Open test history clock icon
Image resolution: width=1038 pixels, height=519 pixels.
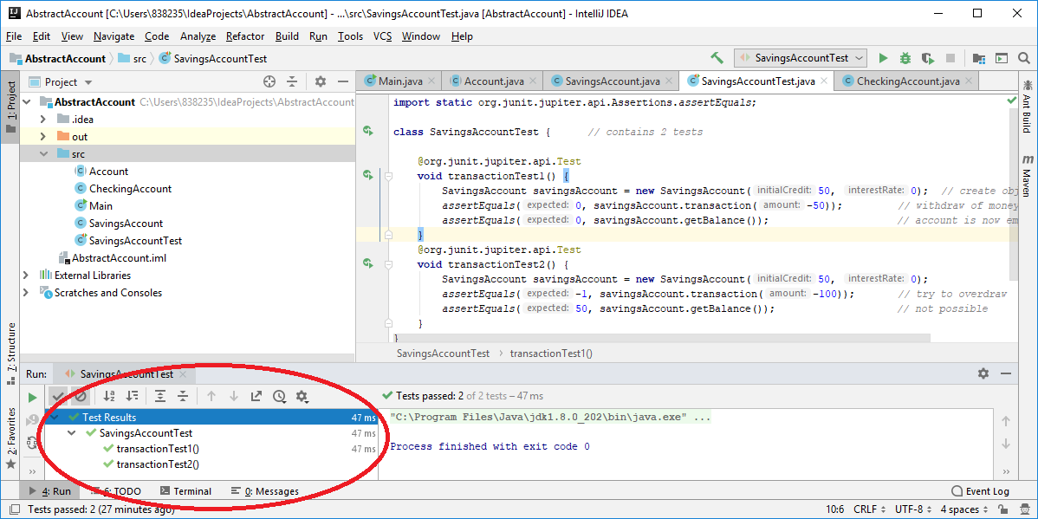click(x=279, y=397)
